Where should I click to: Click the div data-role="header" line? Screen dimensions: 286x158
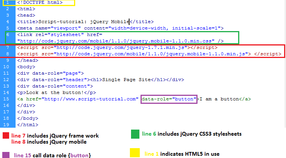[101, 80]
